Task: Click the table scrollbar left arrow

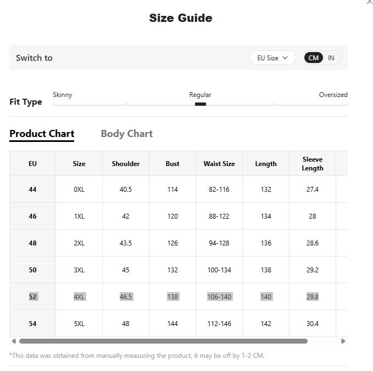Action: pyautogui.click(x=14, y=341)
